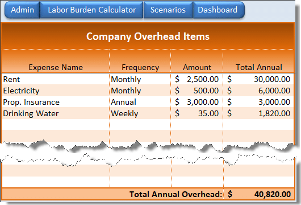The image size is (301, 205).
Task: Click the Rent expense name cell
Action: pos(55,79)
